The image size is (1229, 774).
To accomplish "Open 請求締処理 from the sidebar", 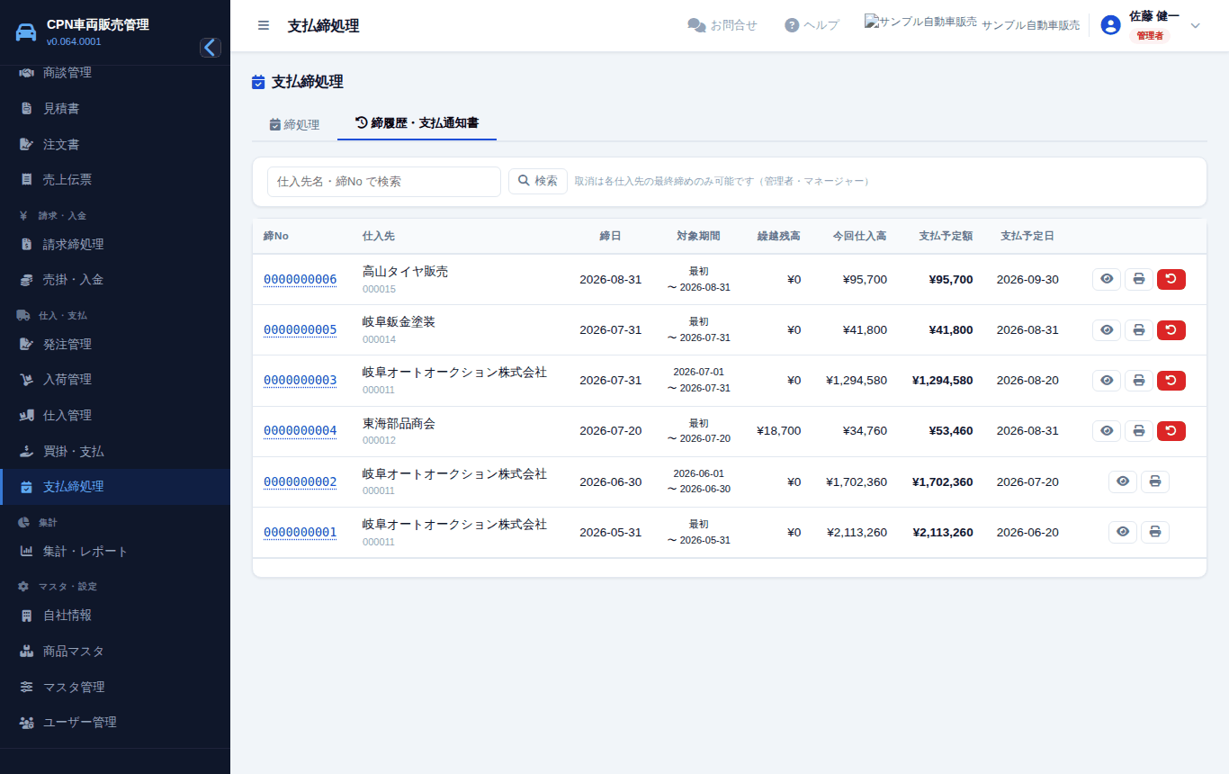I will point(115,244).
